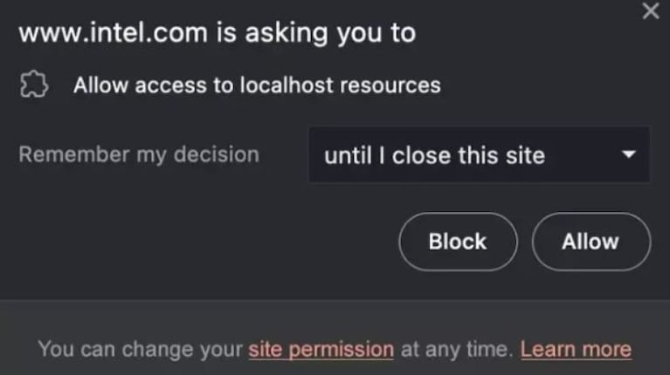Viewport: 670px width, 375px height.
Task: Click the 'You can change your' footer text
Action: coord(140,350)
